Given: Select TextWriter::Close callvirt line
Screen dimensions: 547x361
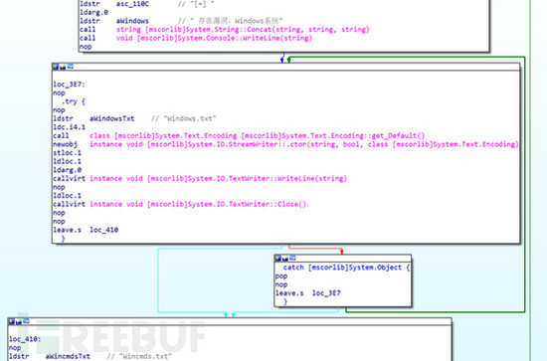Looking at the screenshot, I should tap(180, 205).
